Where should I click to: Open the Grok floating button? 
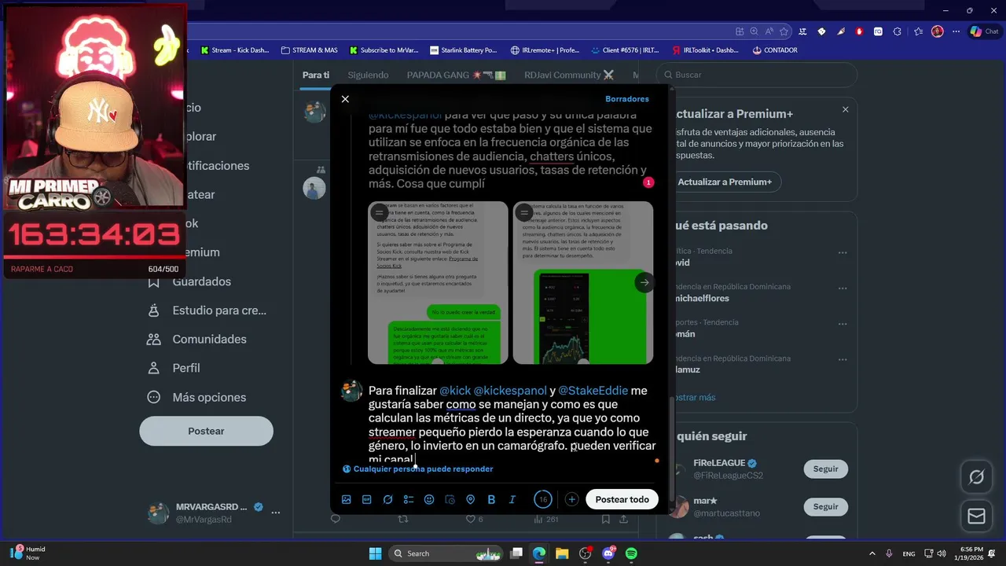coord(977,477)
